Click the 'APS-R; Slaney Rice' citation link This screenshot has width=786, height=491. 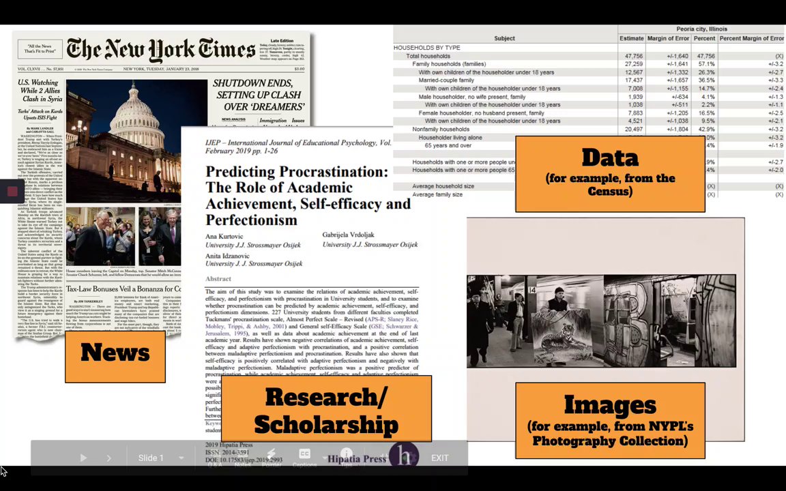click(x=392, y=319)
